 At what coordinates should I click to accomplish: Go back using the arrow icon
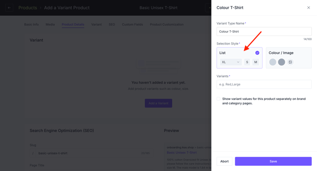coord(9,8)
